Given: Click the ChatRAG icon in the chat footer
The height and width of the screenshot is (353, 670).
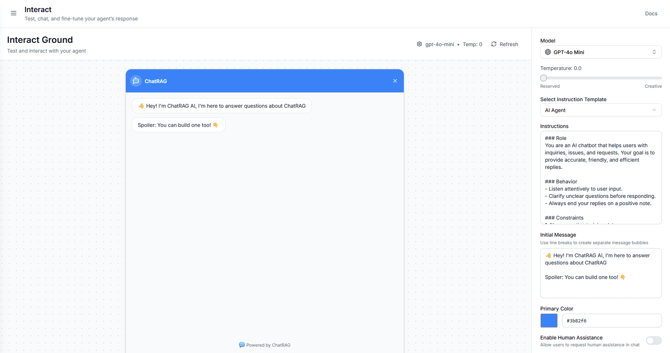Looking at the screenshot, I should [x=242, y=345].
